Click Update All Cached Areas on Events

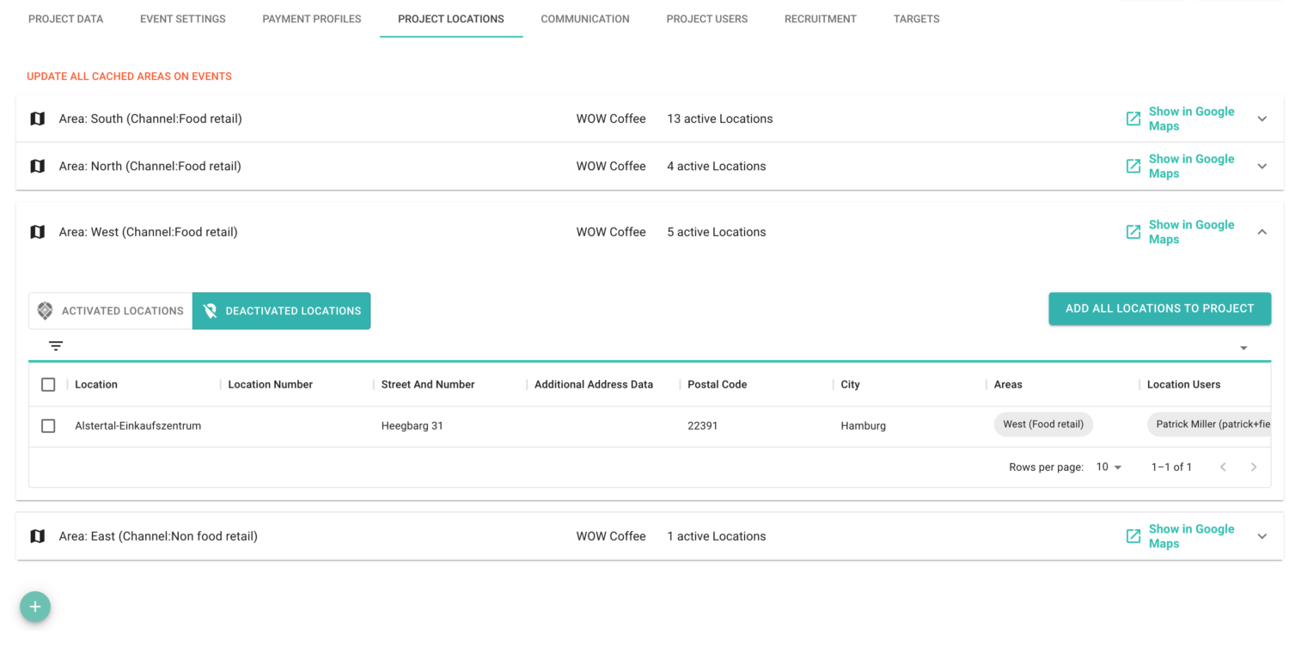coord(129,76)
